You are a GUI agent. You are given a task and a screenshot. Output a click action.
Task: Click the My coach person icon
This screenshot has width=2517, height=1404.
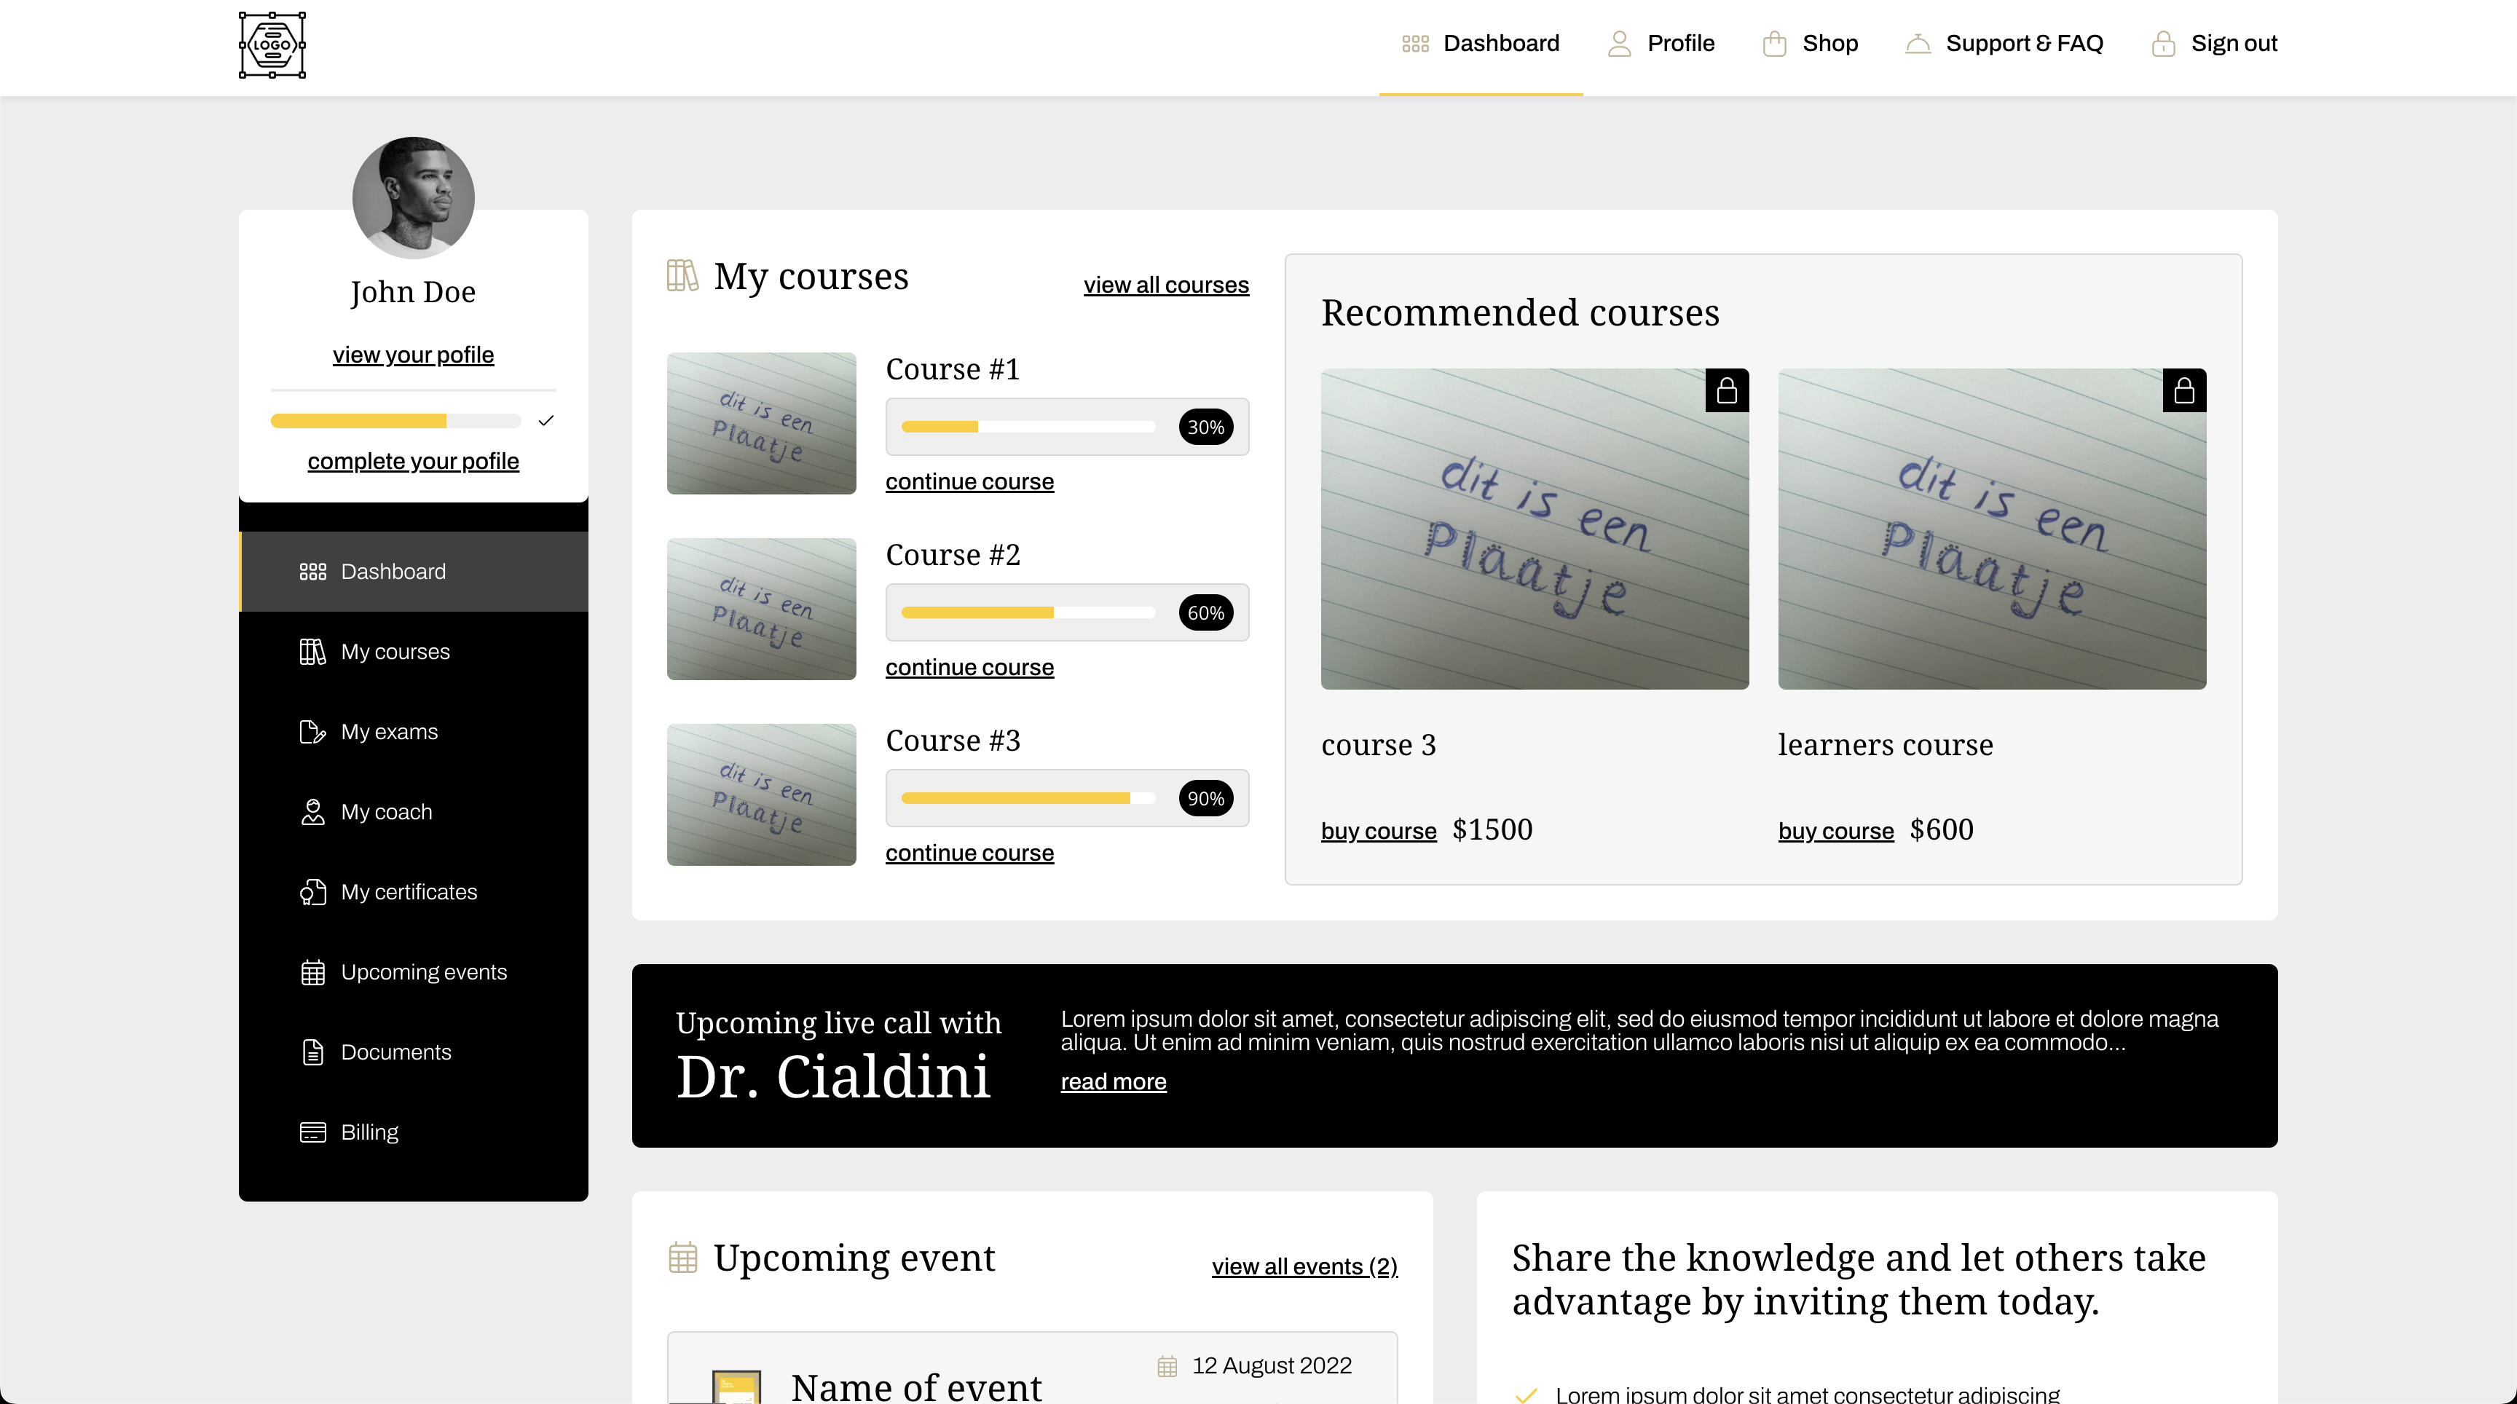click(x=312, y=812)
